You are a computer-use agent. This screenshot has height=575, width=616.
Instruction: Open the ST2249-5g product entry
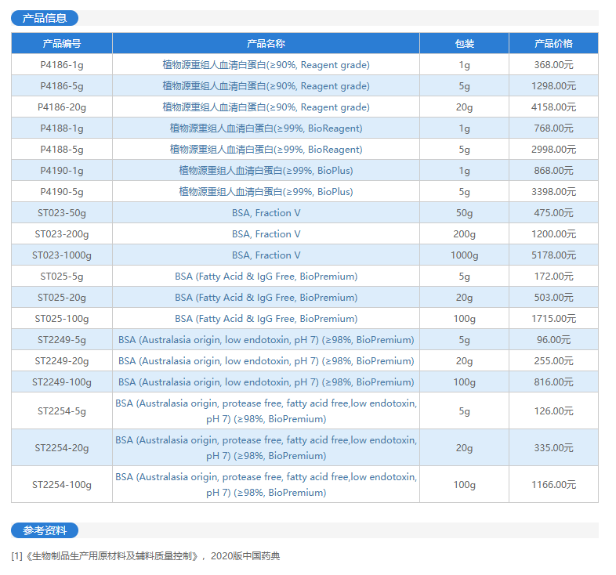62,340
